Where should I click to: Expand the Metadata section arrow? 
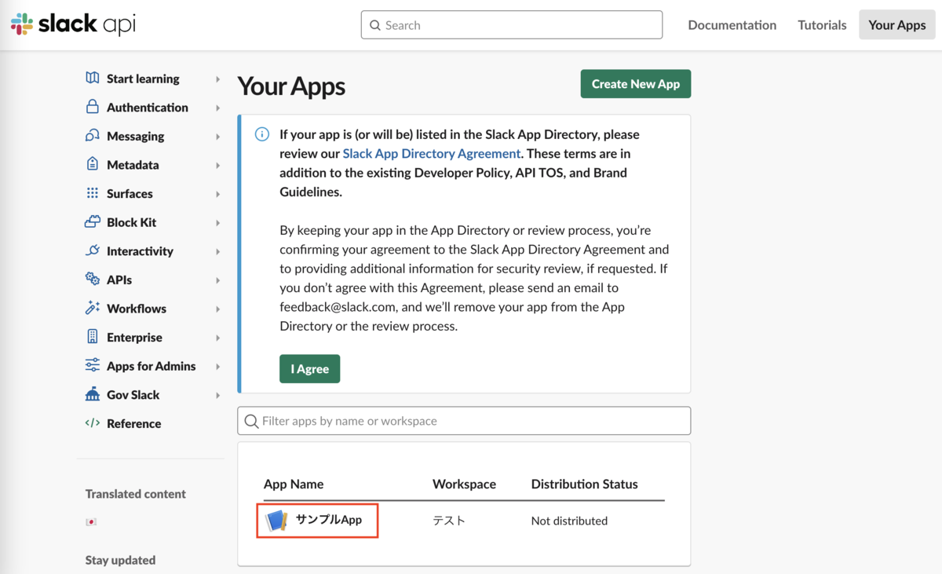(218, 166)
